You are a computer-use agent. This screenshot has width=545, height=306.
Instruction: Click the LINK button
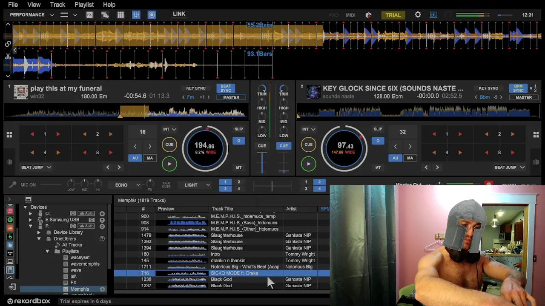[179, 14]
